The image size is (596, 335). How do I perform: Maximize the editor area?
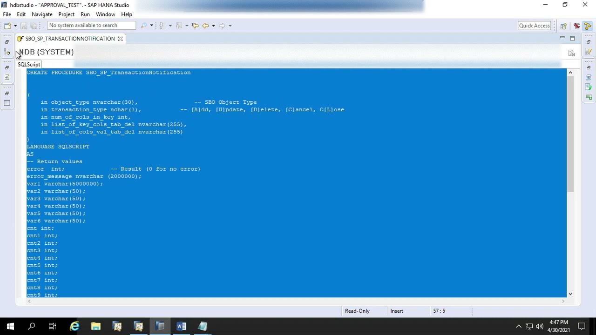click(x=572, y=38)
